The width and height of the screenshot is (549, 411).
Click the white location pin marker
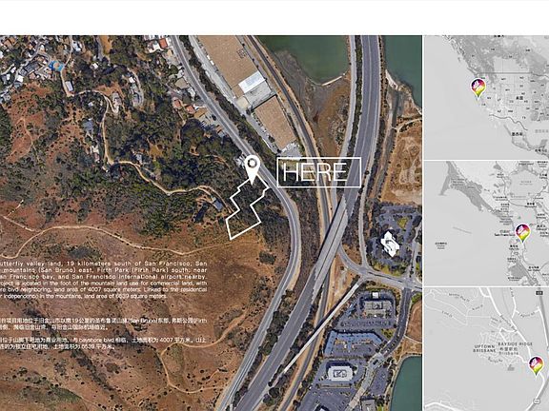click(x=252, y=169)
